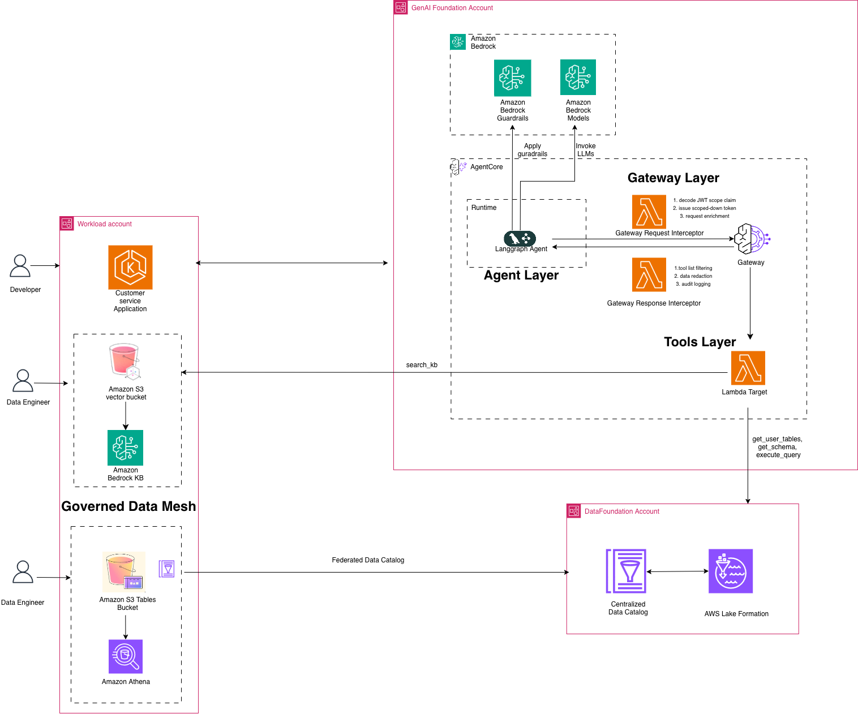Viewport: 858px width, 714px height.
Task: Select the Amazon Athena label
Action: tap(126, 682)
